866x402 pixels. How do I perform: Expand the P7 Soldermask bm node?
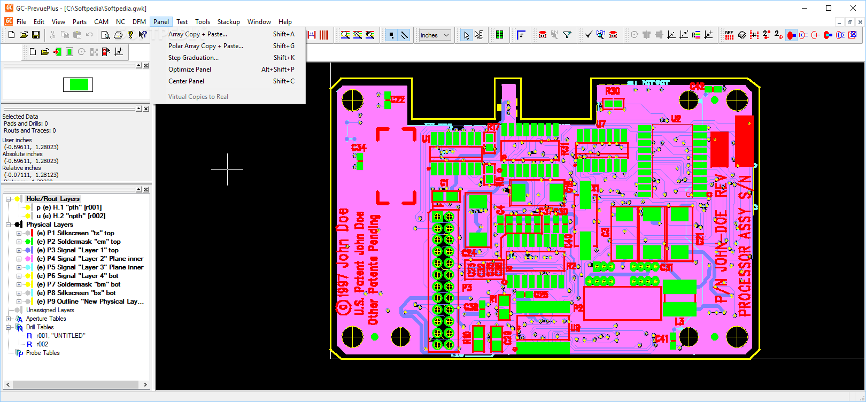point(19,284)
